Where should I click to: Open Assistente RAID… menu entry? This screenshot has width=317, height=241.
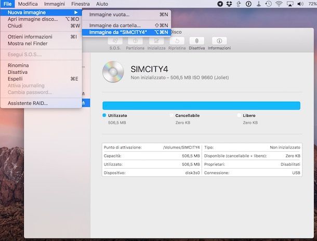coord(41,103)
